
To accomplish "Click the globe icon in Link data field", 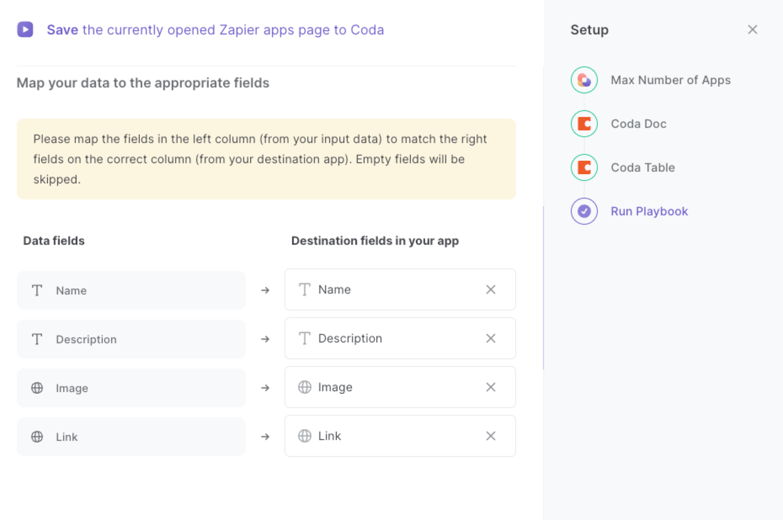I will [37, 436].
